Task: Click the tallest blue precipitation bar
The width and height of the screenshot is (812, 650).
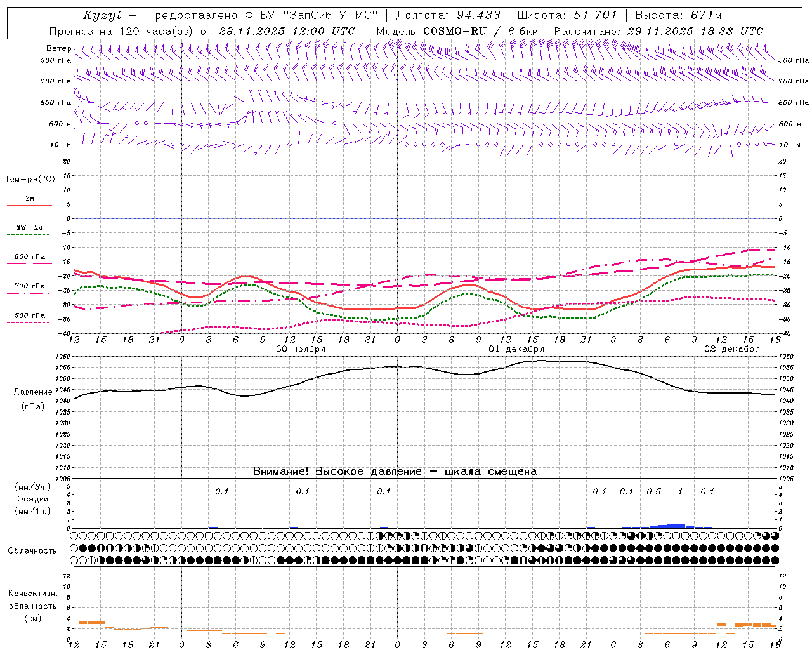Action: pos(676,526)
